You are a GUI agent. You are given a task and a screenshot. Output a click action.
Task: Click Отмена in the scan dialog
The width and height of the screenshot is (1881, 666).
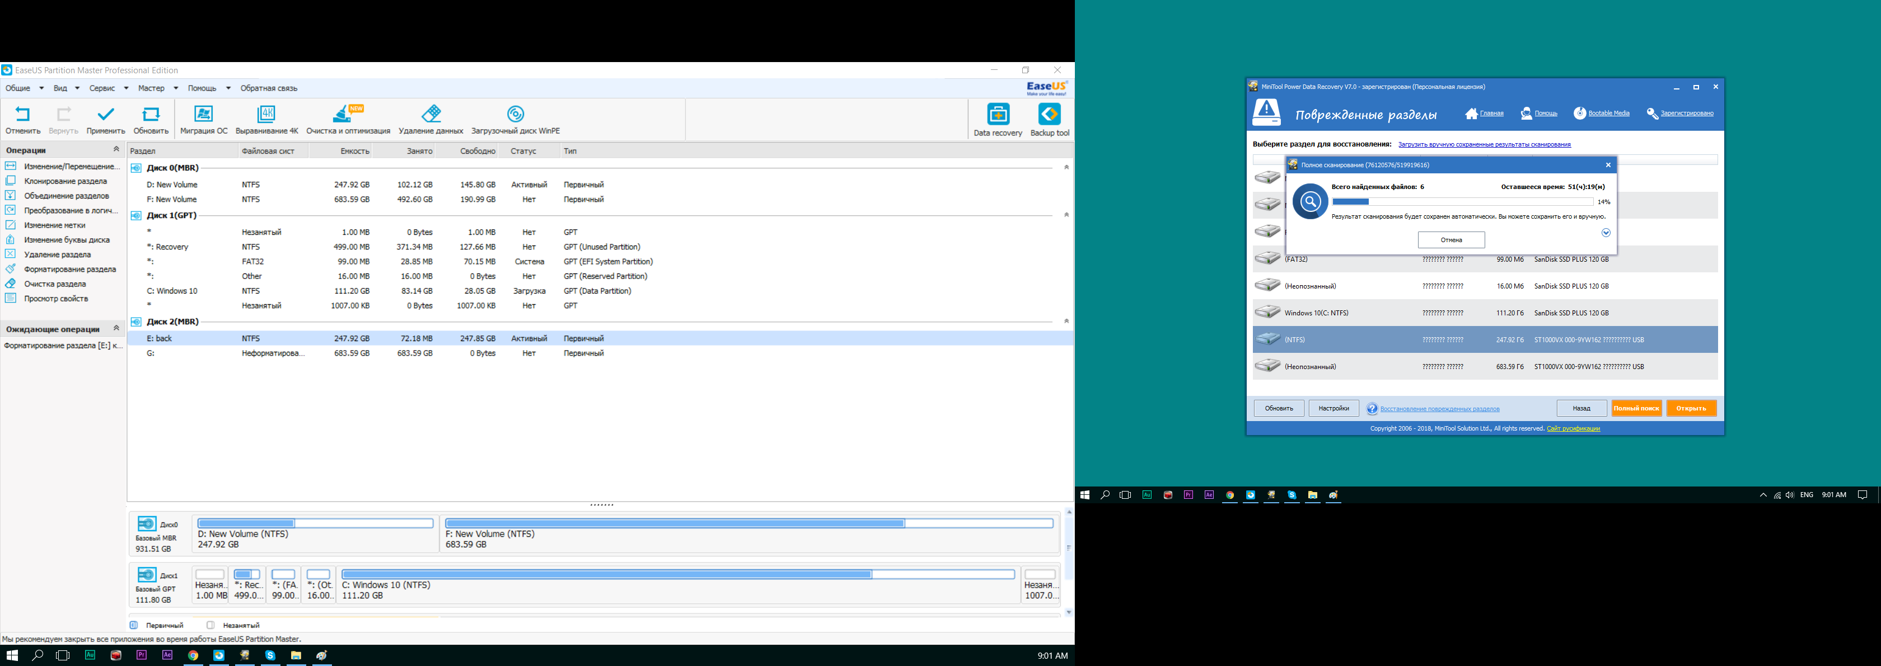click(1451, 240)
